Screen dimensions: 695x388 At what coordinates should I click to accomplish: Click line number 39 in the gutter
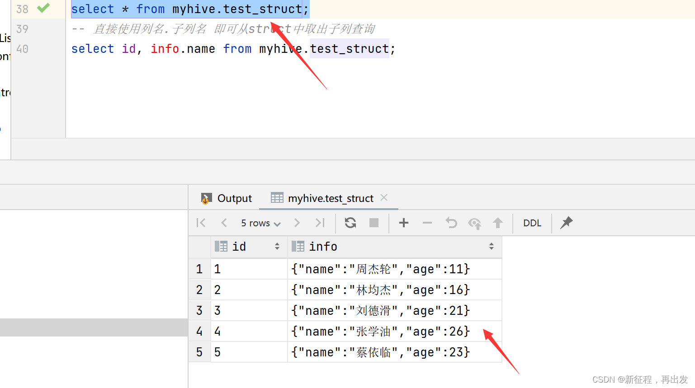tap(22, 29)
